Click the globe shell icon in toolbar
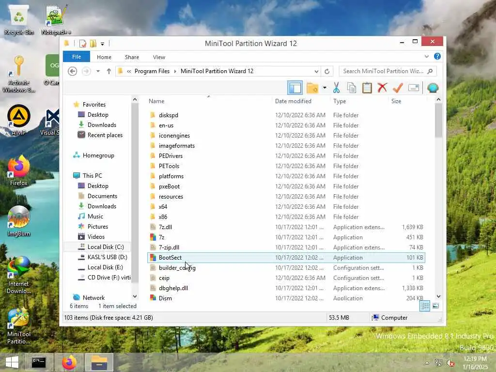 (433, 88)
